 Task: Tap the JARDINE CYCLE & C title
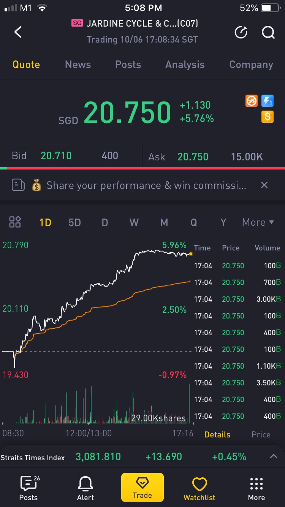[142, 24]
